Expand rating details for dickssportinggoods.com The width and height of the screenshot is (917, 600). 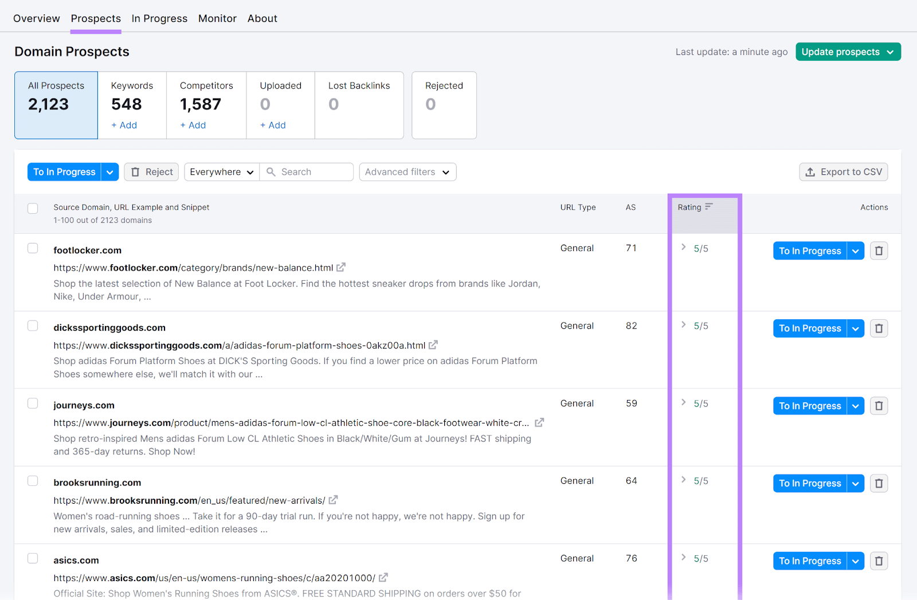pyautogui.click(x=683, y=325)
